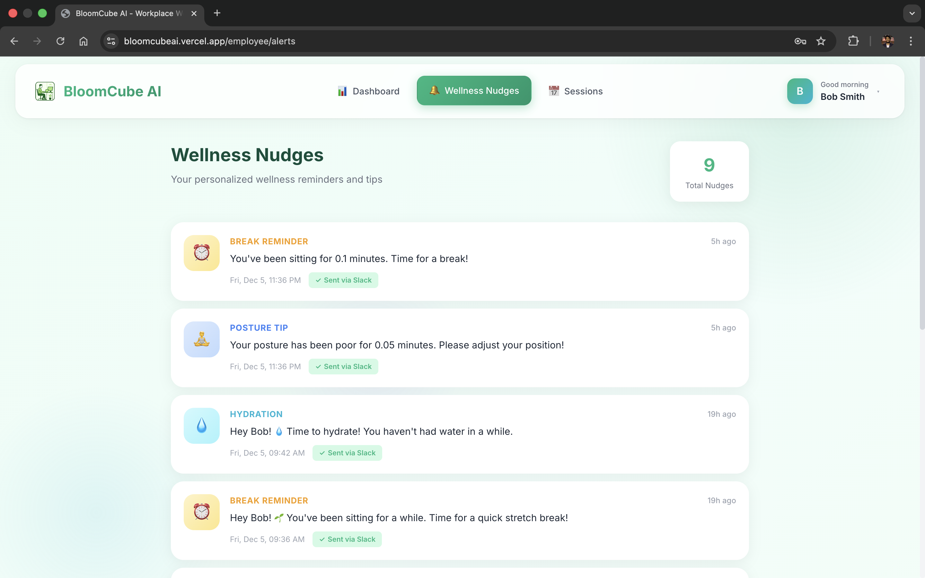Open the tab search dropdown chevron
Image resolution: width=925 pixels, height=578 pixels.
[912, 13]
